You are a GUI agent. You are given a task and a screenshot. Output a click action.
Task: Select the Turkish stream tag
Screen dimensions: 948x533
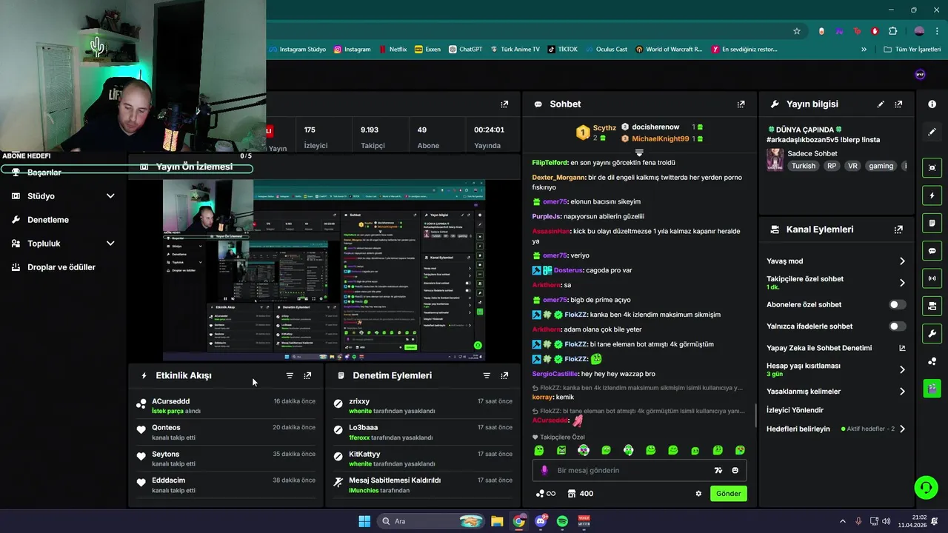point(803,166)
